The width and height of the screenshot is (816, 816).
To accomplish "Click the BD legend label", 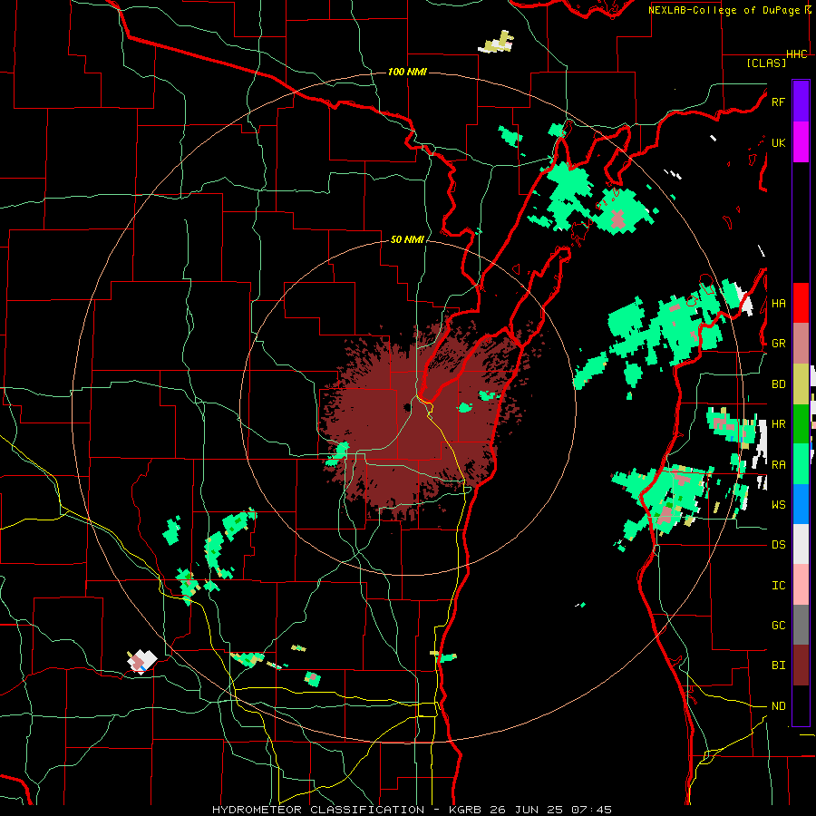I will [x=778, y=384].
